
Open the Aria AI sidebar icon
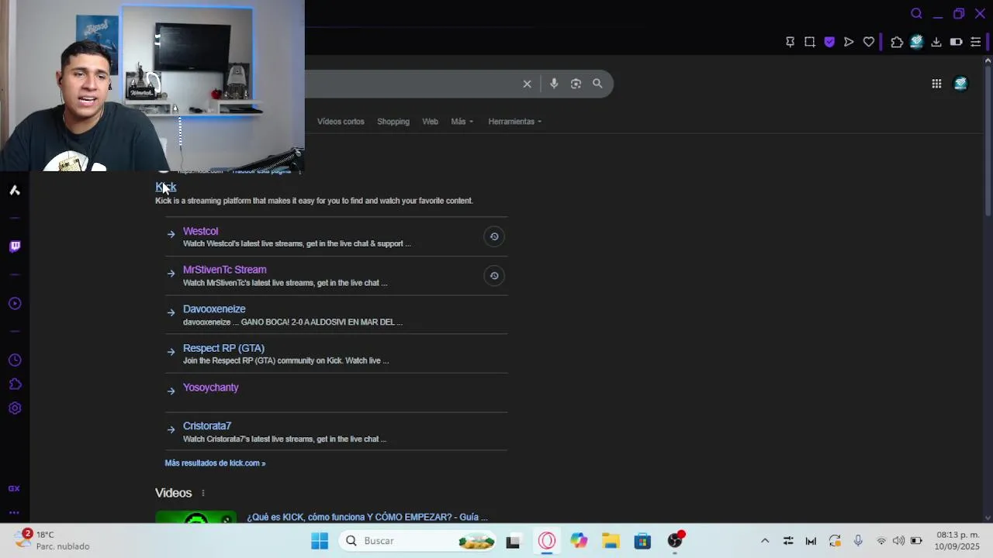tap(15, 190)
